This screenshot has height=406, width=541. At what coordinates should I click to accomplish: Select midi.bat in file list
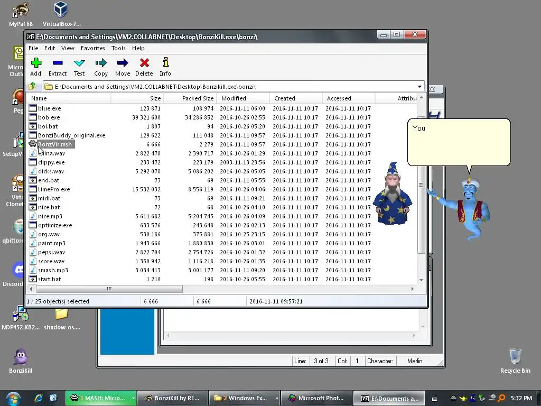point(49,198)
